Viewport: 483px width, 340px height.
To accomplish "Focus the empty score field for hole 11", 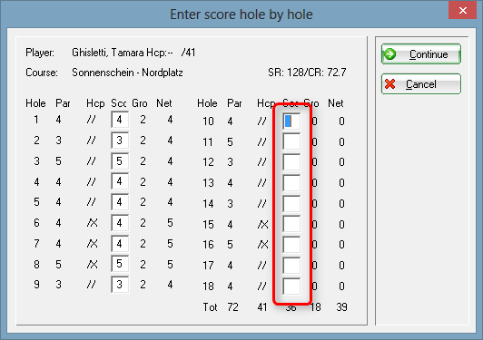I will pos(291,141).
